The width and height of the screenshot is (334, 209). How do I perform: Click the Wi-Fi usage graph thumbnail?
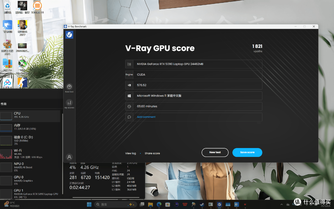tap(6, 154)
